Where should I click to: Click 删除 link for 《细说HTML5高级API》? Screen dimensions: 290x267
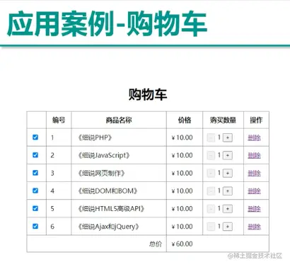(254, 209)
